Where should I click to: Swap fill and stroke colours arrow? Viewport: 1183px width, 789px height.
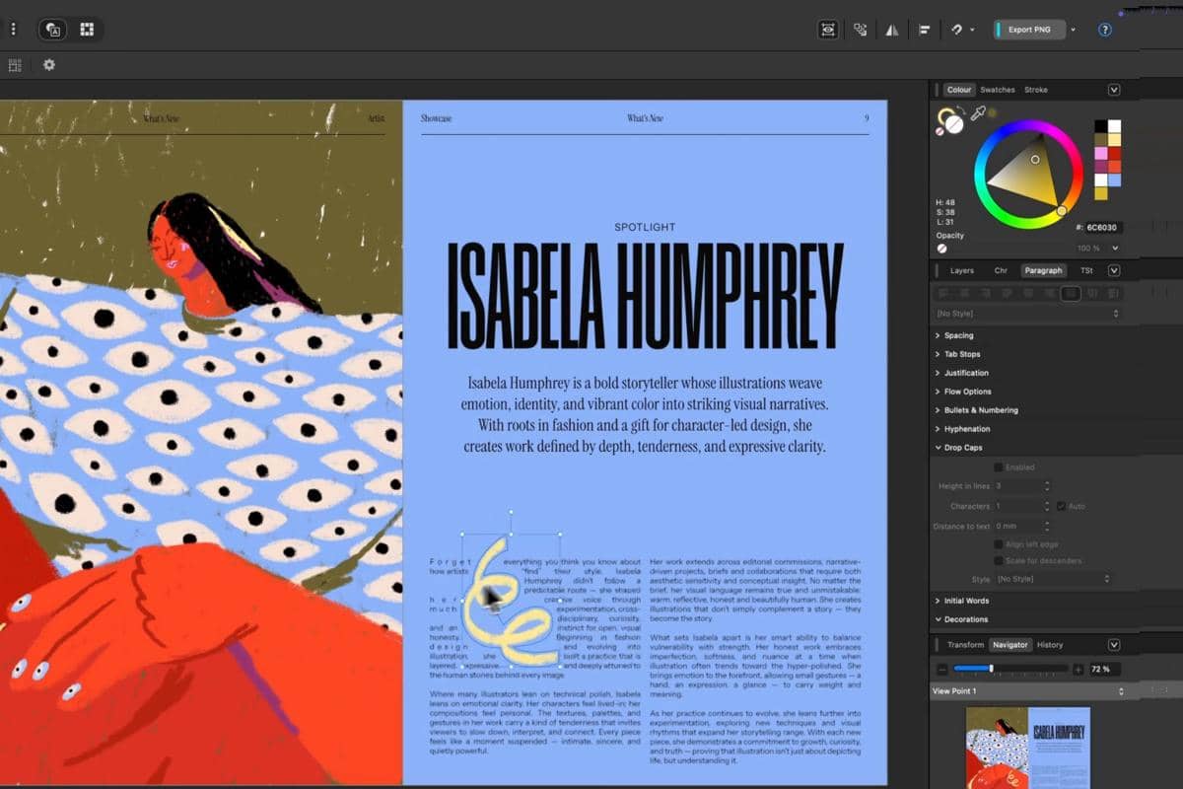click(962, 110)
